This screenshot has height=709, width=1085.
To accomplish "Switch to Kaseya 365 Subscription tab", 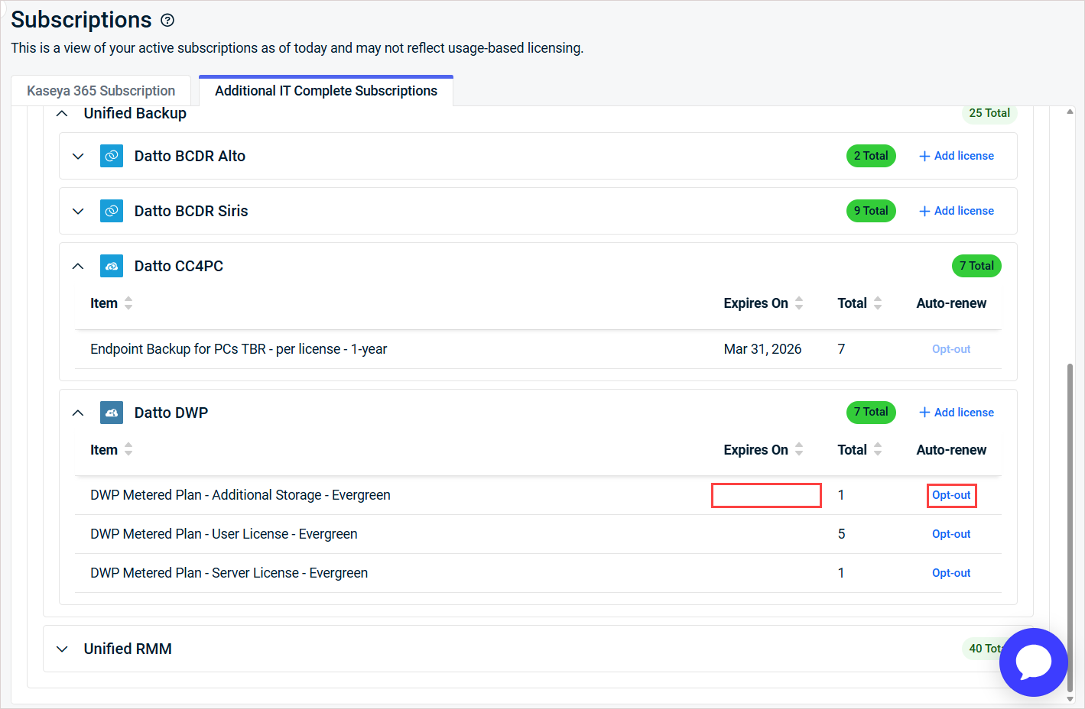I will [101, 91].
